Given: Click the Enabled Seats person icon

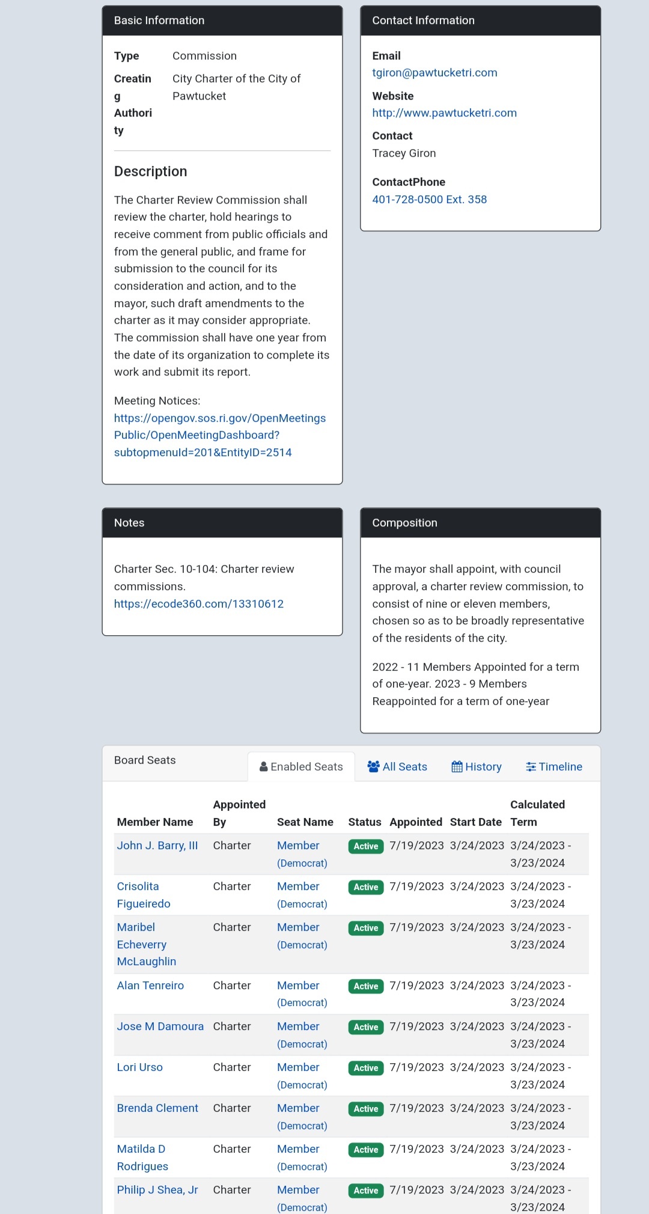Looking at the screenshot, I should coord(263,767).
